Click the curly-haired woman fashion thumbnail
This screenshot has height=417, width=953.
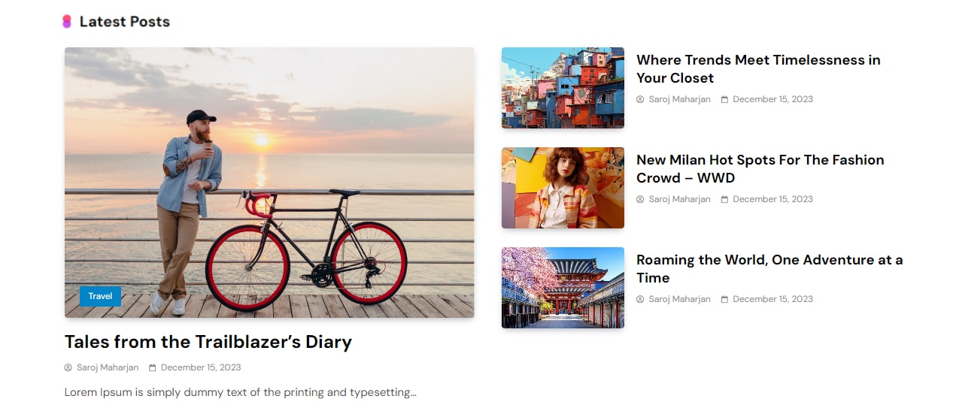(563, 188)
